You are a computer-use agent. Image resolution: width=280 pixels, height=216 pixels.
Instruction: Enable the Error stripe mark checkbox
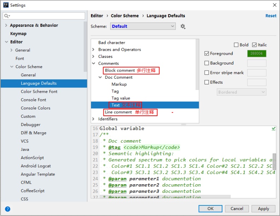[207, 73]
